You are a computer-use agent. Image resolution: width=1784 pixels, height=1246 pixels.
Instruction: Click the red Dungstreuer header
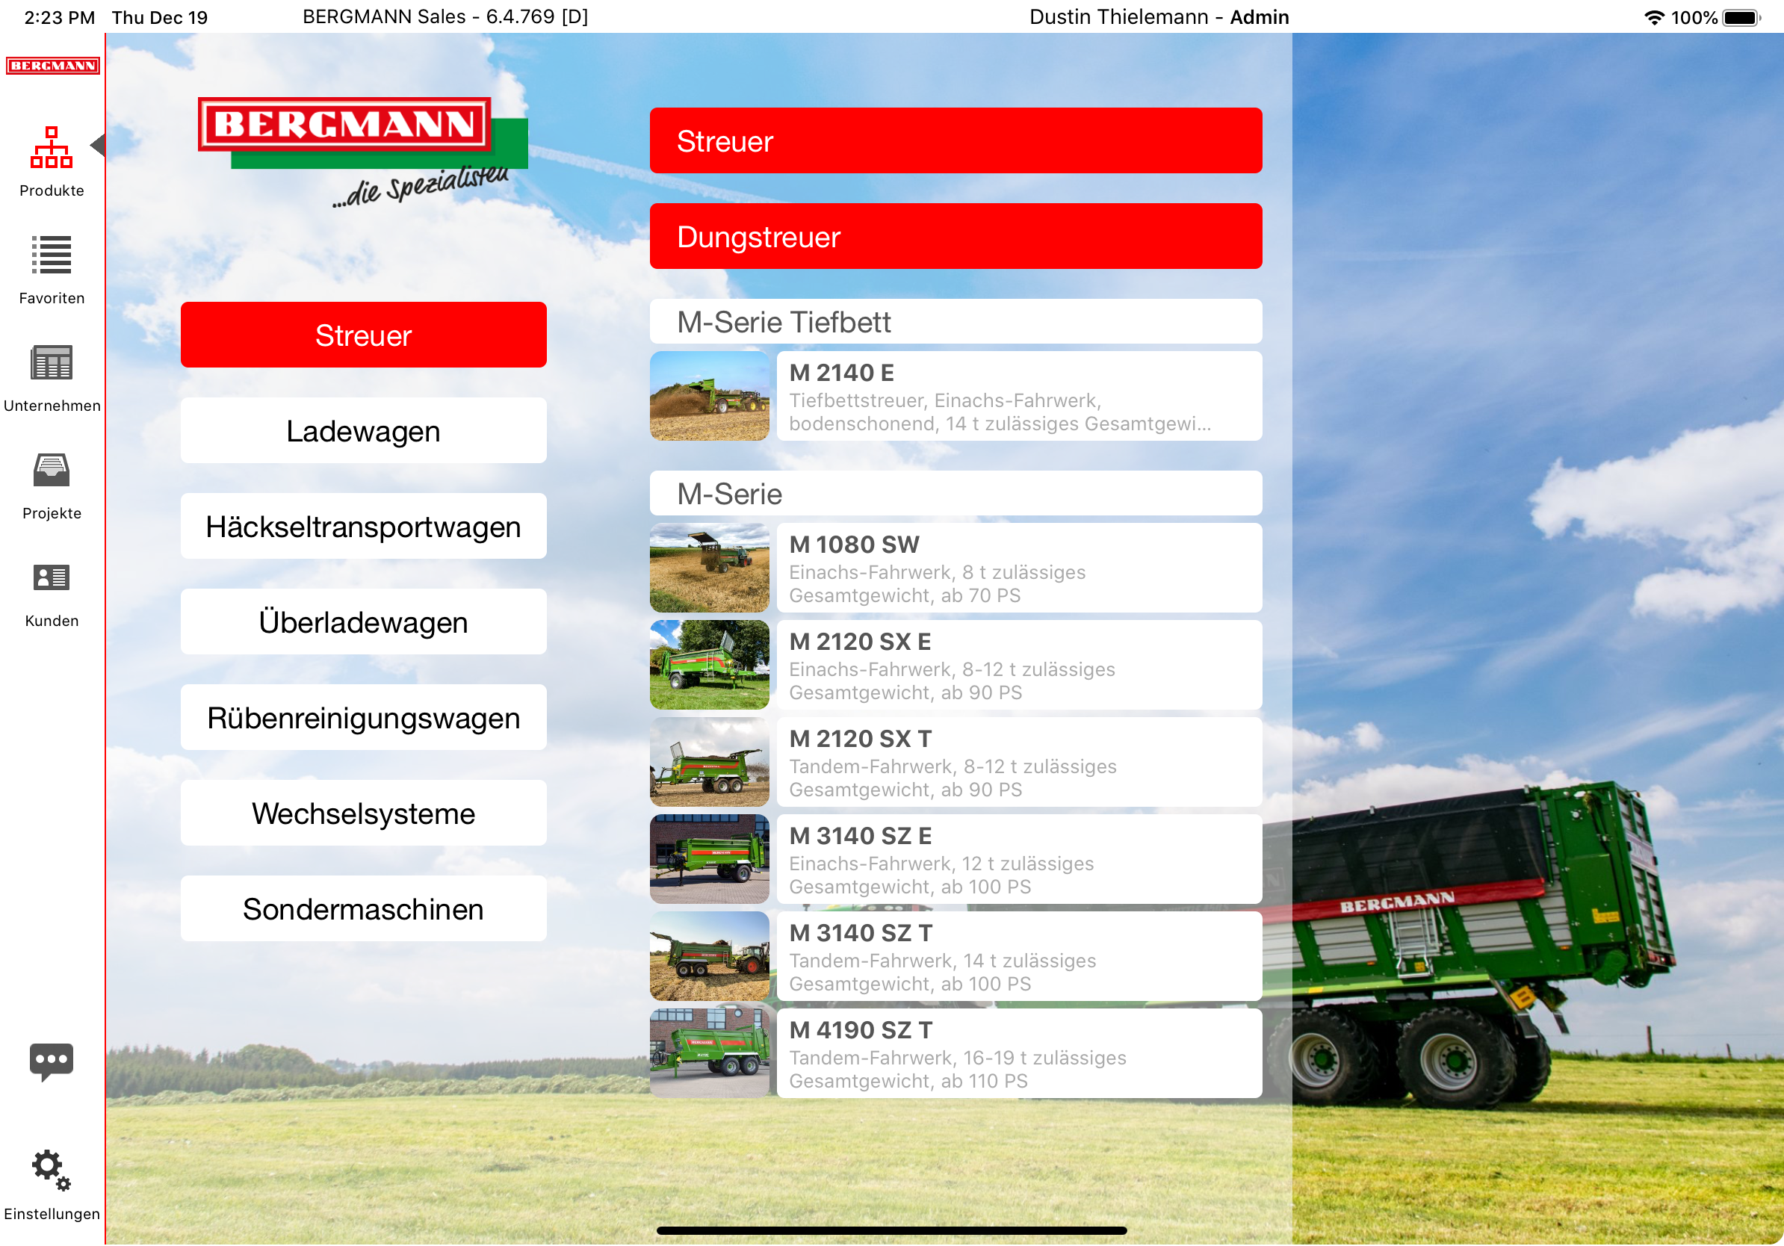click(x=955, y=236)
